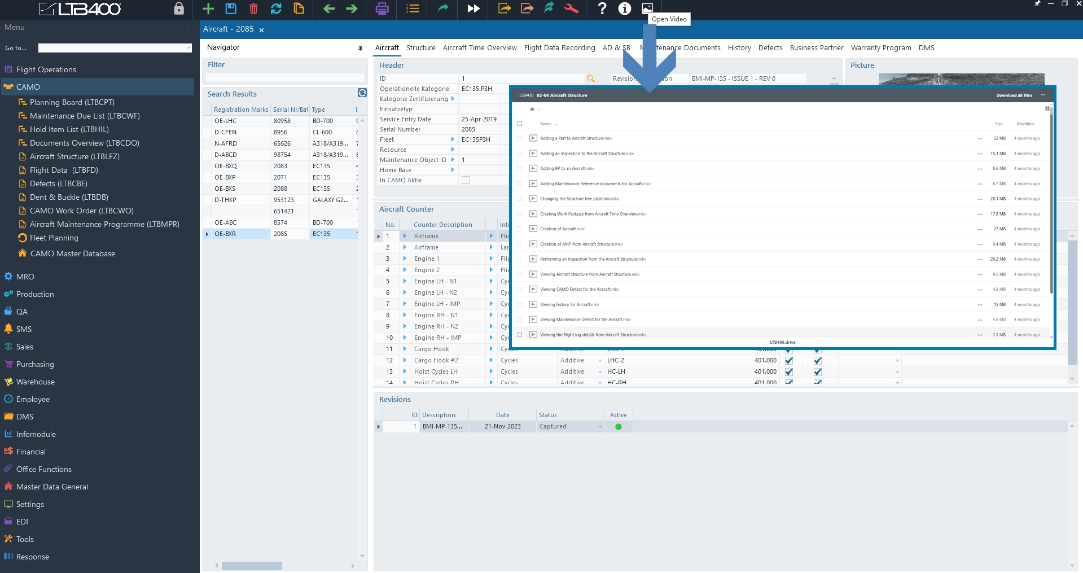1083x573 pixels.
Task: Click the blue Save disk icon
Action: point(231,8)
